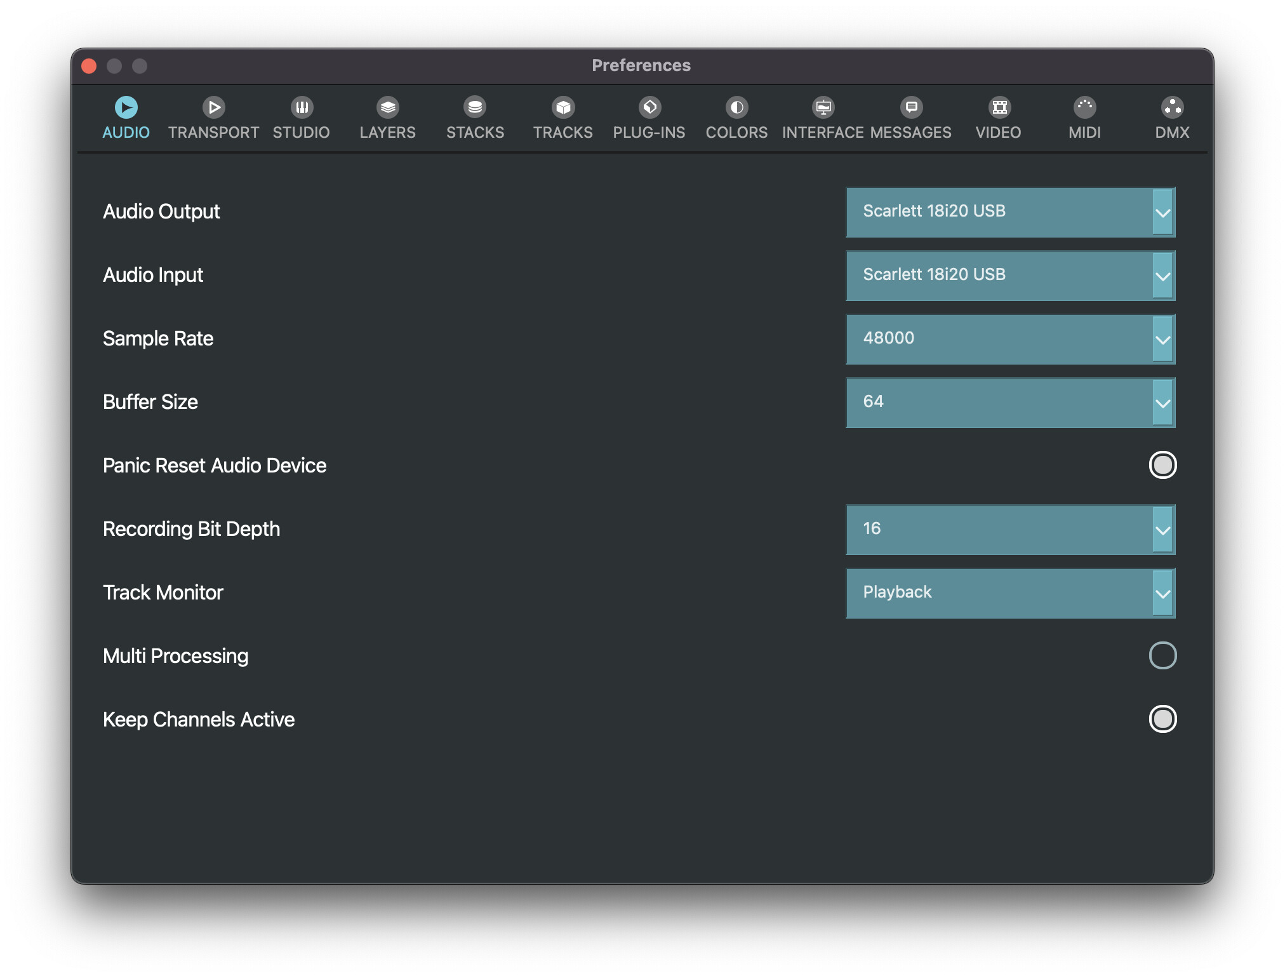Switch to the STACKS tab label

click(x=475, y=133)
